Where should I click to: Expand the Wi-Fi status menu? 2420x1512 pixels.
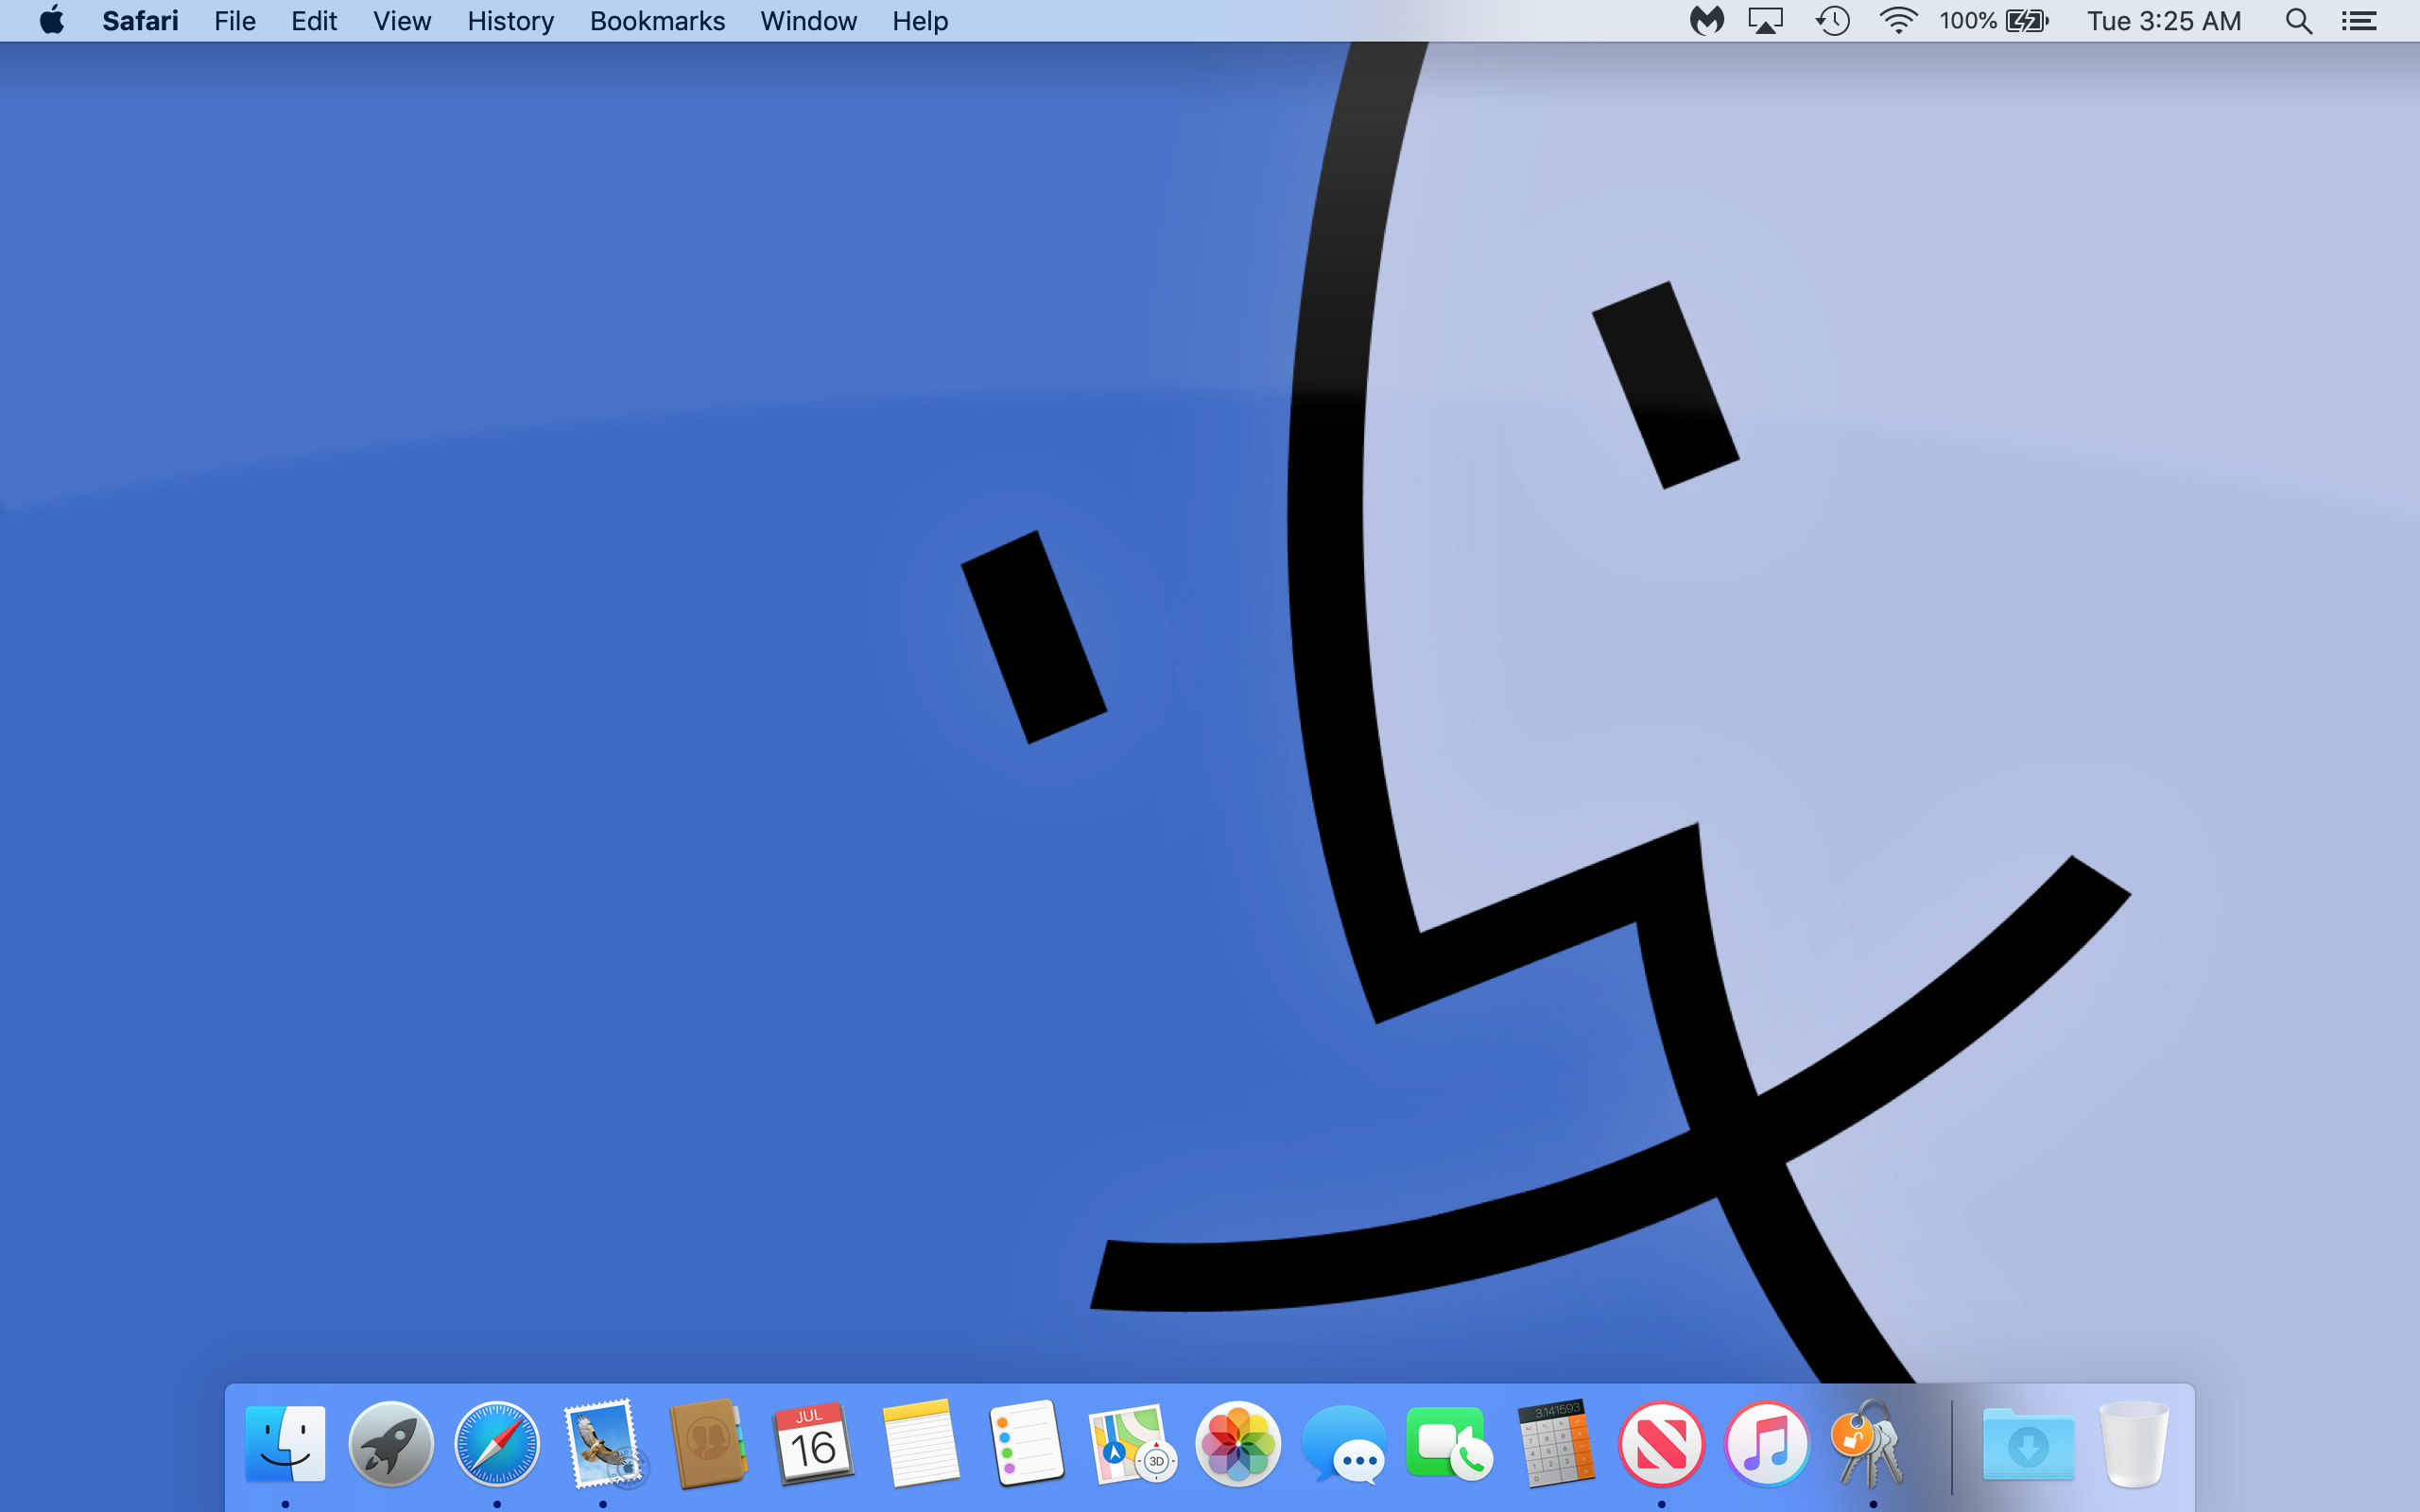1897,21
